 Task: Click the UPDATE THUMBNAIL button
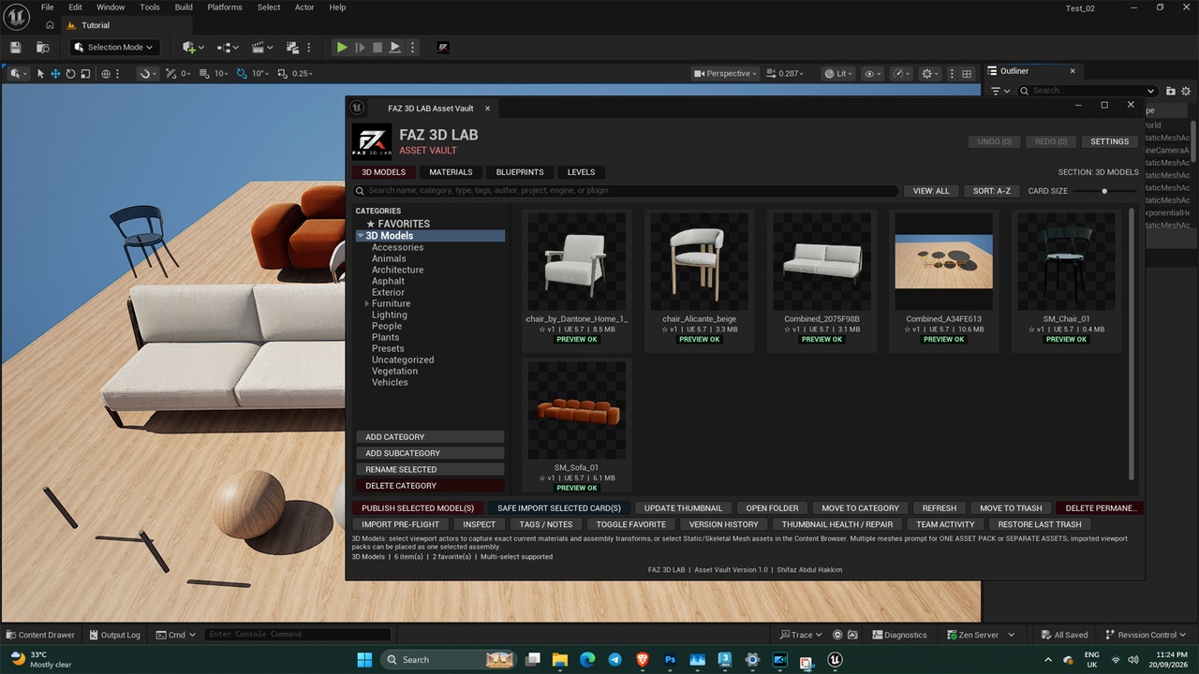point(683,508)
